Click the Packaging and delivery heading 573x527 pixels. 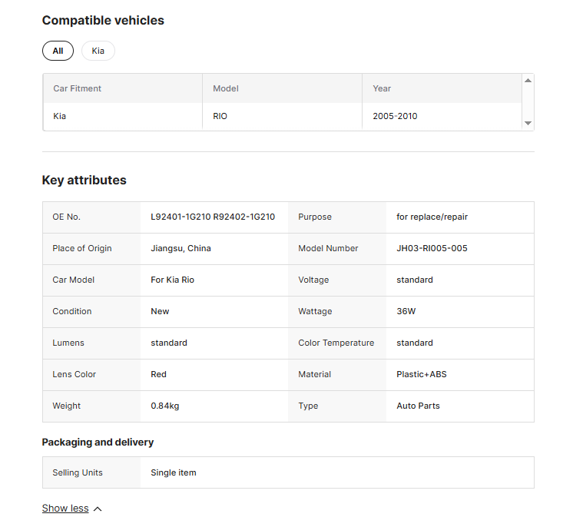coord(98,442)
